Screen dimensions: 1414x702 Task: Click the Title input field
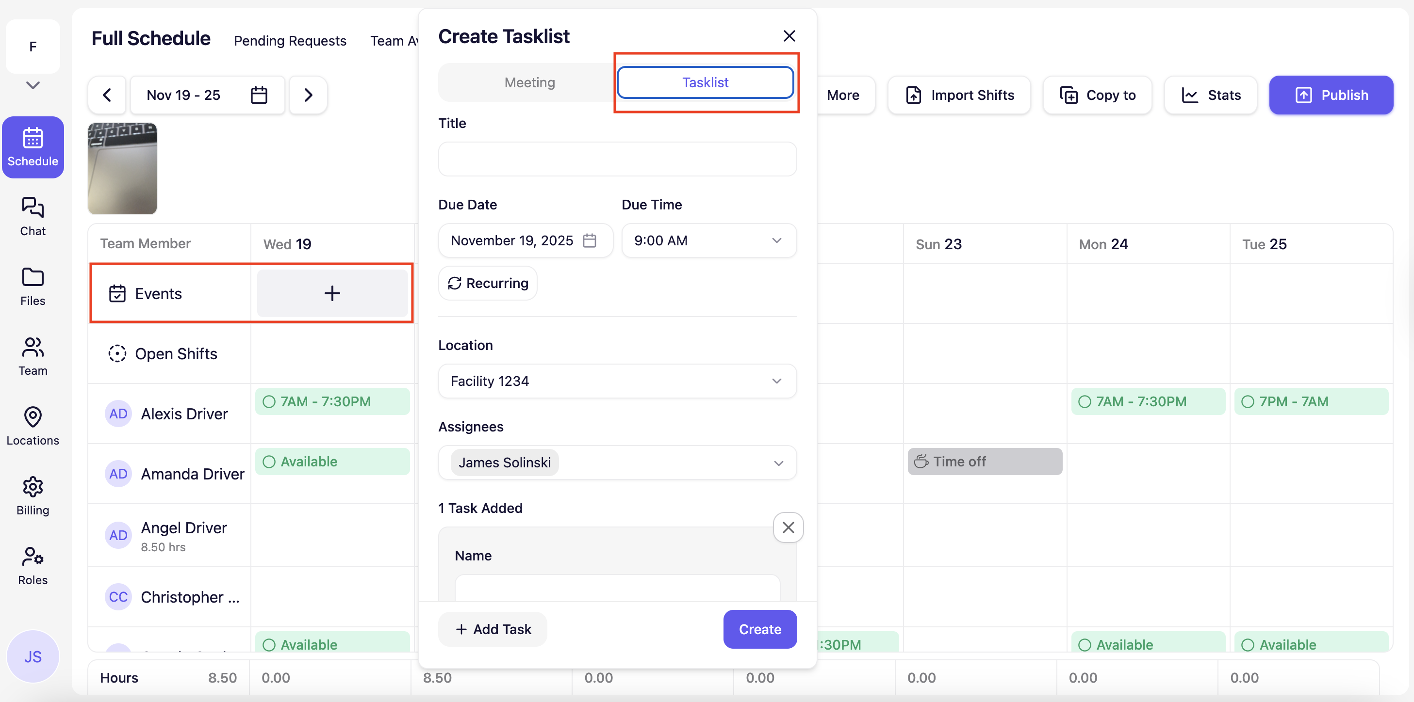(x=617, y=159)
